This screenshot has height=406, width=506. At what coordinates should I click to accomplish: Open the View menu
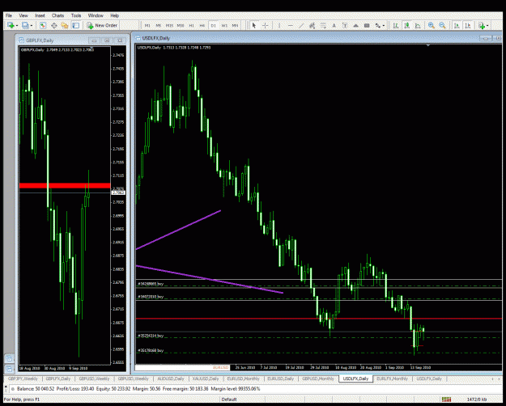coord(23,15)
